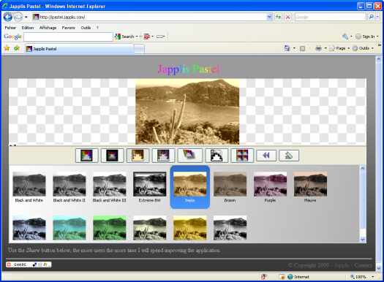
Task: Open the print options dropdown arrow
Action: click(325, 48)
